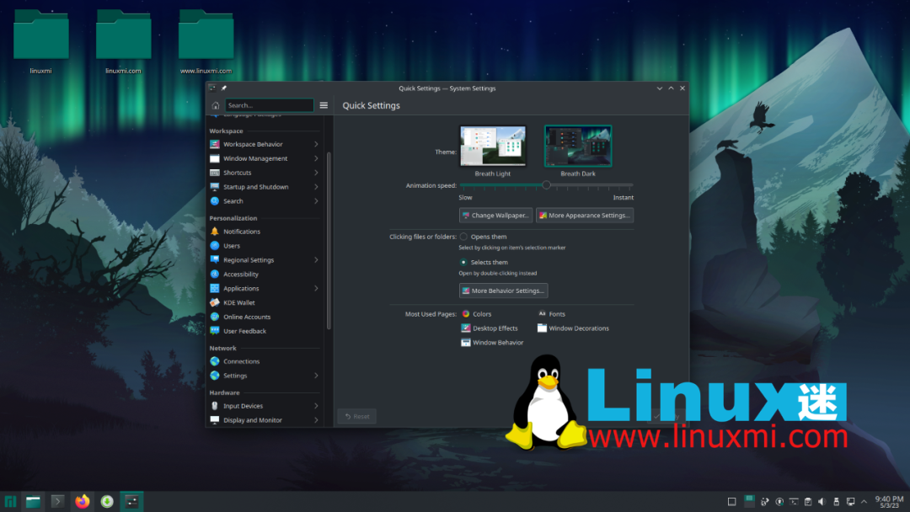Choose the Breath Dark theme thumbnail
910x512 pixels.
(x=578, y=147)
